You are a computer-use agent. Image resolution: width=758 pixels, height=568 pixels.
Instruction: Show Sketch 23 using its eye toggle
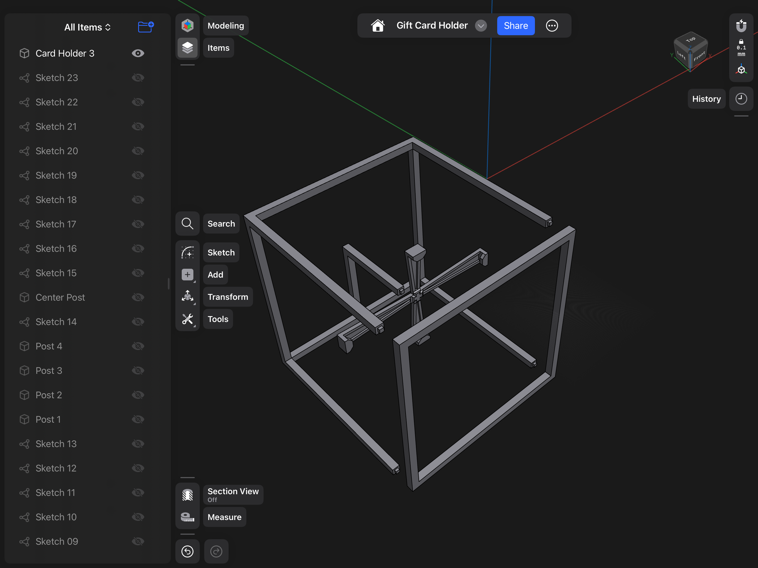point(138,78)
